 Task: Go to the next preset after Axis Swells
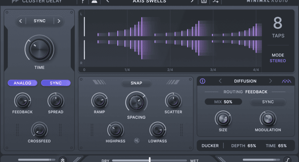point(192,2)
